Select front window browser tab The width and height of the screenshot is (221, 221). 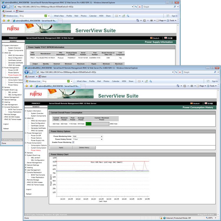coord(58,86)
